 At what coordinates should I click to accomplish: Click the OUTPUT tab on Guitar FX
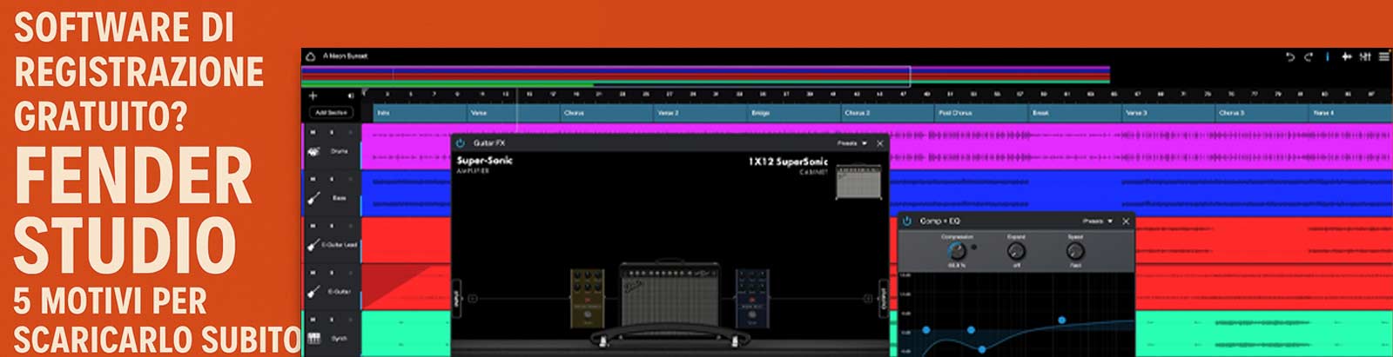point(883,299)
